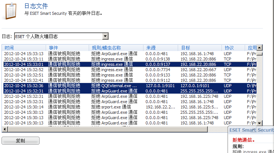Click the vertical scrollbar up arrow
The image size is (274, 153).
pos(260,48)
